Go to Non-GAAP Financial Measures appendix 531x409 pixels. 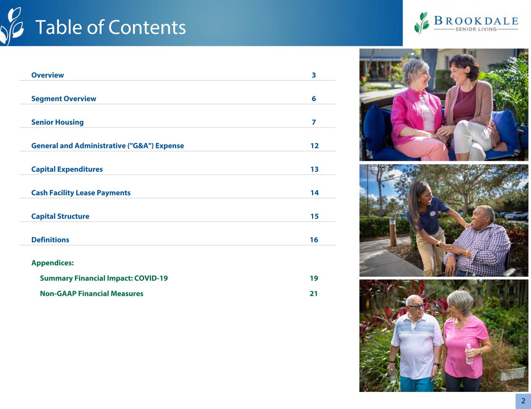pos(91,294)
